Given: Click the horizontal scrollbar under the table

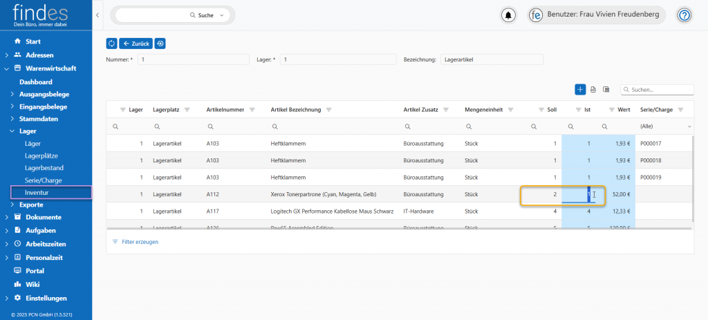Looking at the screenshot, I should click(x=398, y=228).
